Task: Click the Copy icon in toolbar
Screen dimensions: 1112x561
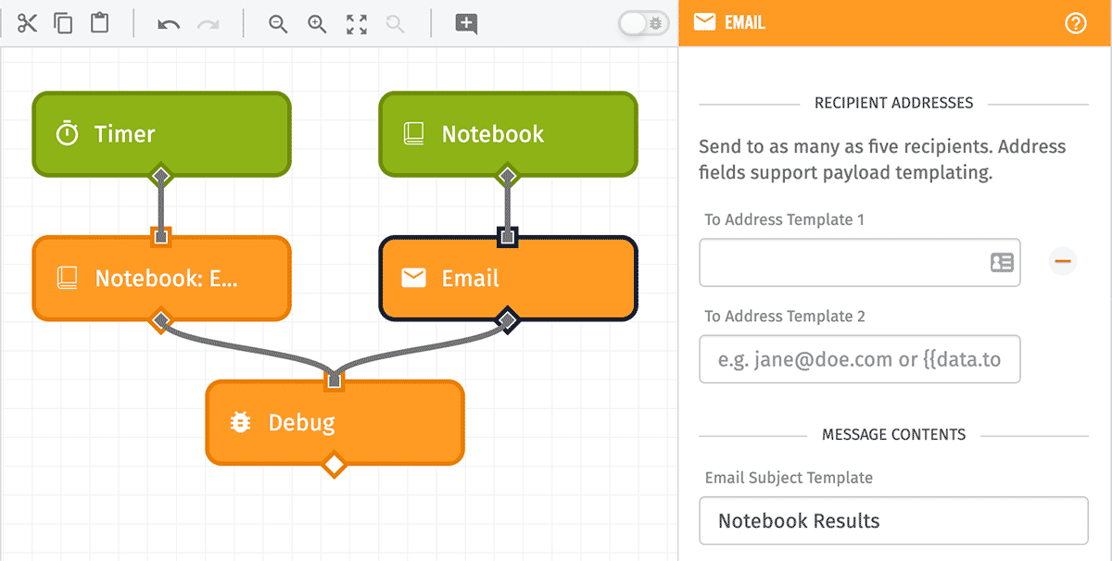Action: coord(63,23)
